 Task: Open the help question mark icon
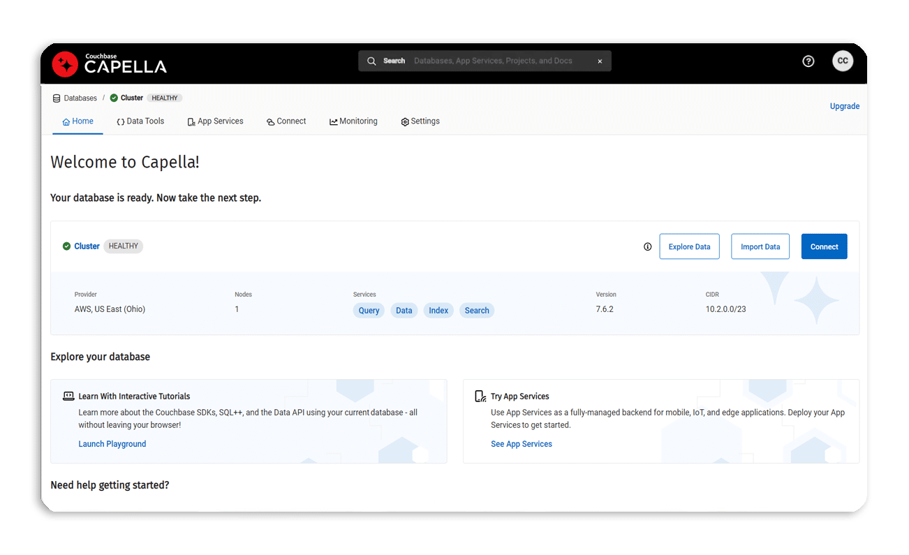(x=808, y=61)
